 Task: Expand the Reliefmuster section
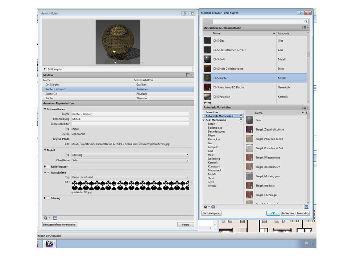point(45,167)
